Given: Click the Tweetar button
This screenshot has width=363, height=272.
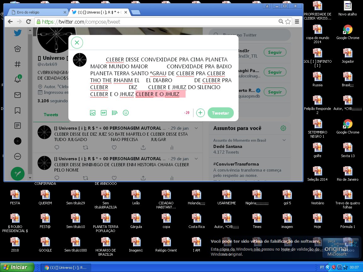Looking at the screenshot, I should tap(221, 112).
